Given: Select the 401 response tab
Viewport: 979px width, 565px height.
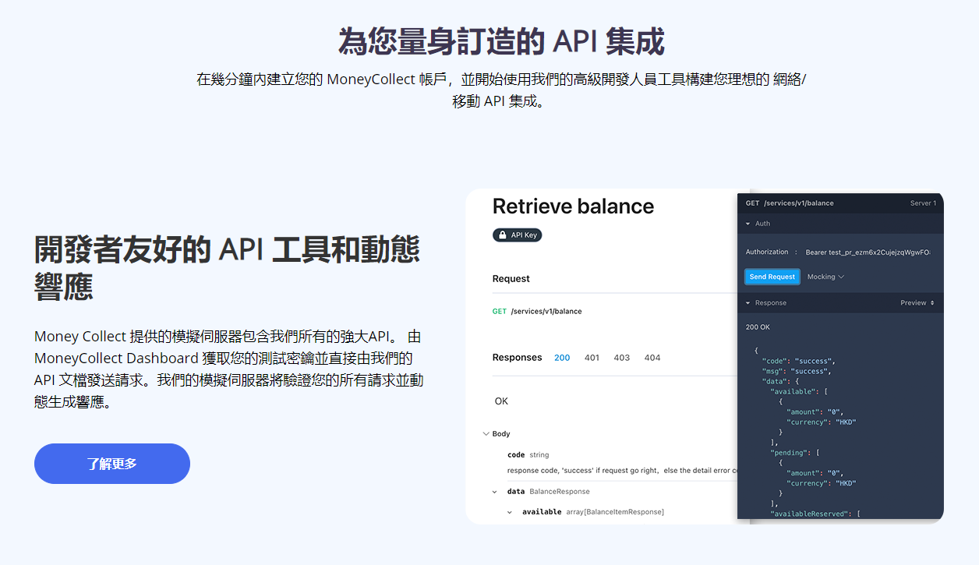Looking at the screenshot, I should pos(592,358).
